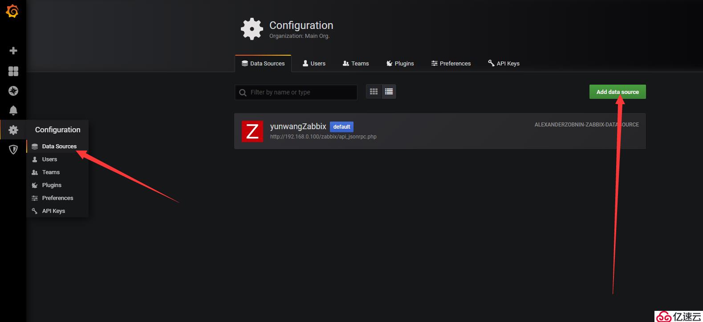The height and width of the screenshot is (322, 703).
Task: Click the Configuration gear icon in sidebar
Action: [x=13, y=130]
